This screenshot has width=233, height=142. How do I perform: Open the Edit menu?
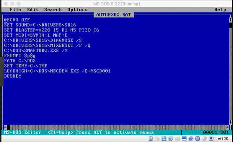point(33,10)
